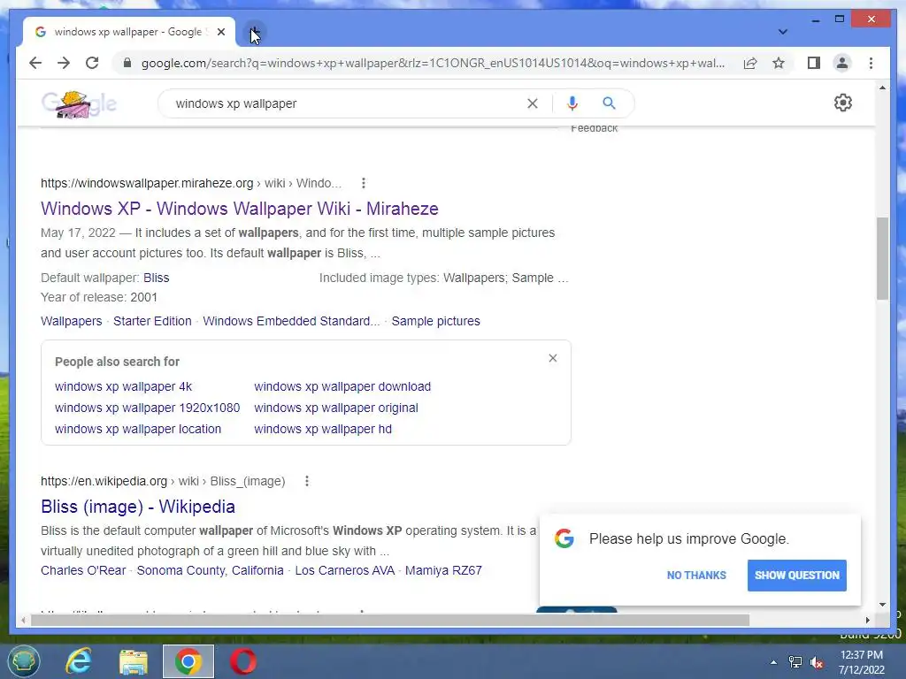Open the tab search dropdown arrow

click(782, 32)
